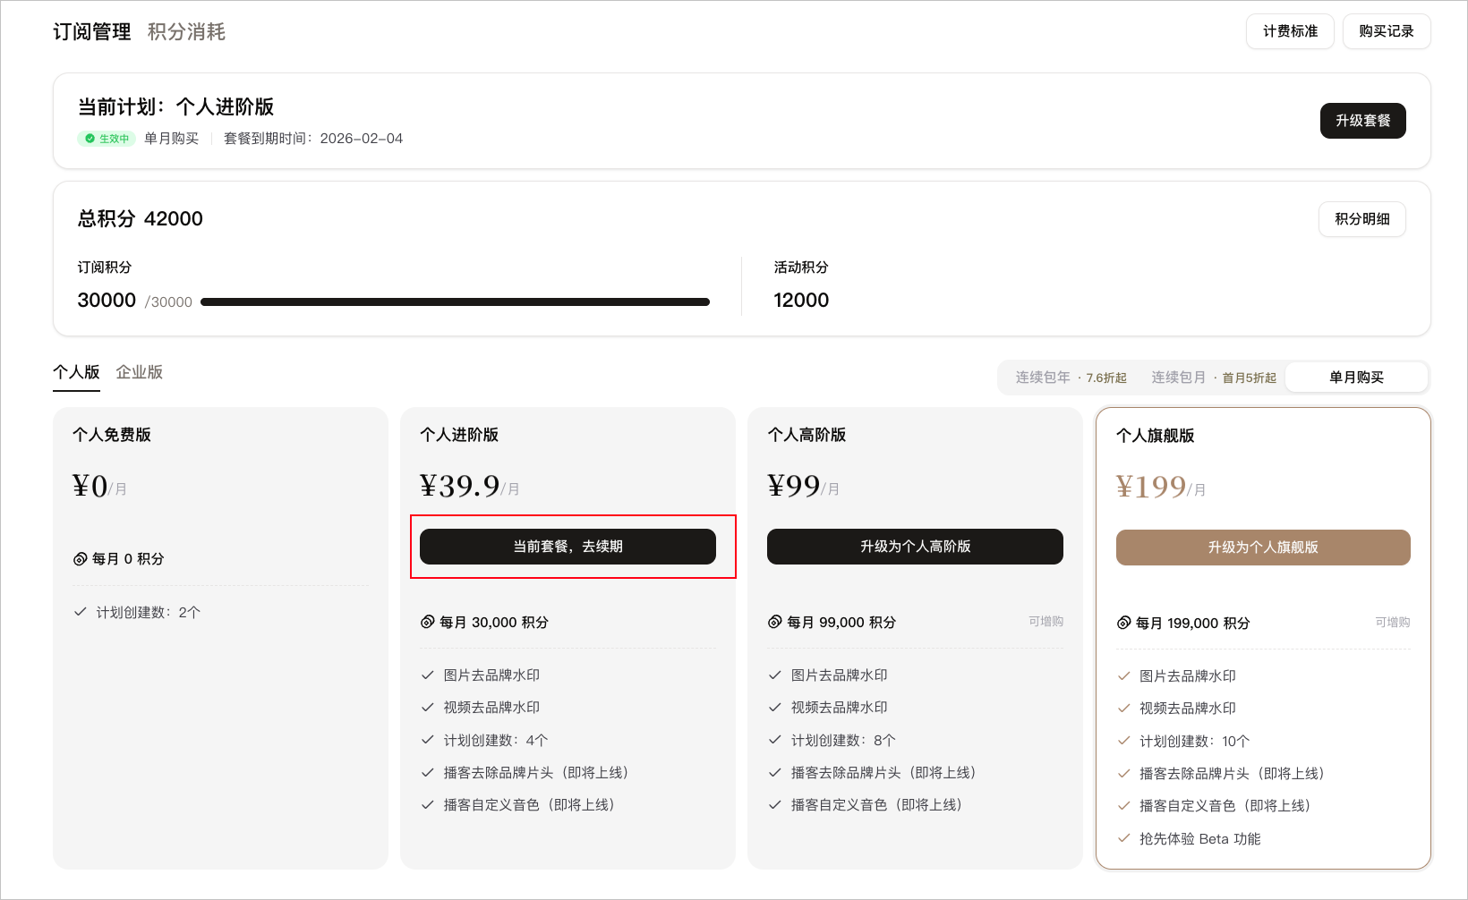Viewport: 1468px width, 900px height.
Task: Click the points coin icon beside 每月 0 积分
Action: [x=81, y=559]
